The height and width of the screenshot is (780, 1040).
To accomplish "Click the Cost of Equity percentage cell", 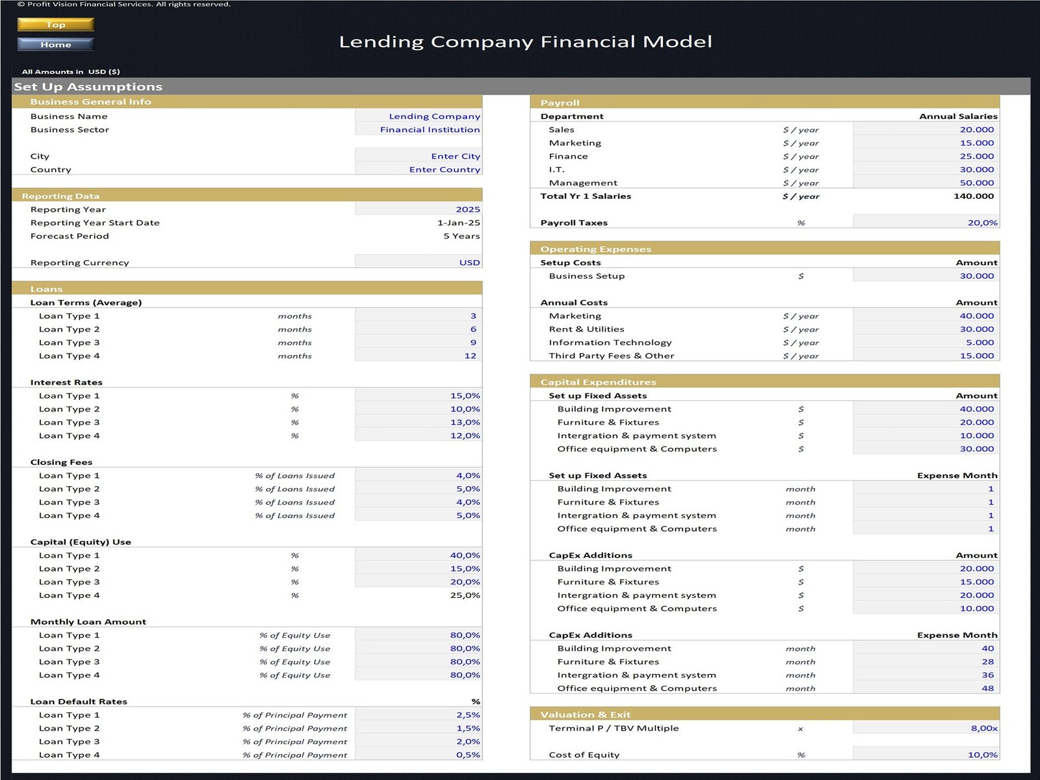I will point(926,755).
